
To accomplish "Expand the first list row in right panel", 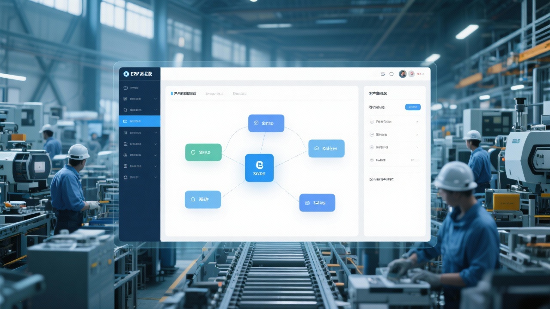I will [417, 122].
